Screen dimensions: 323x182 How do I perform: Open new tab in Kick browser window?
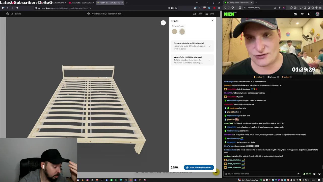click(x=256, y=3)
